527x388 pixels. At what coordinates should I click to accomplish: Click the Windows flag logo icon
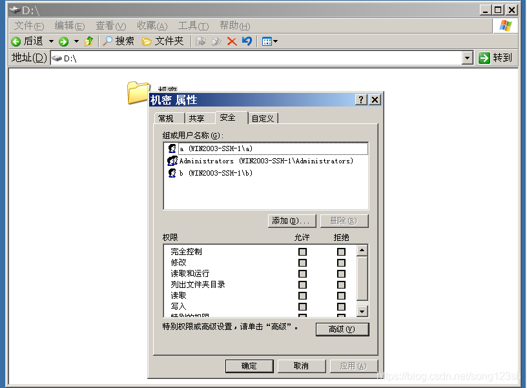click(x=505, y=26)
